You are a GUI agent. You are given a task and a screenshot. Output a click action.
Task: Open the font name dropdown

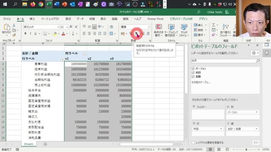[x=58, y=27]
